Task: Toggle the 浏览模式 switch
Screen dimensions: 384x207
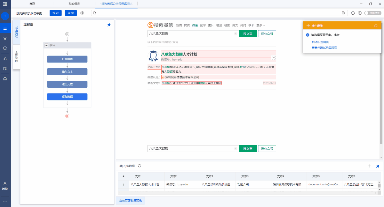Action: 373,13
